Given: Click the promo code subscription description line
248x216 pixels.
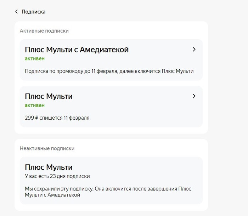Looking at the screenshot, I should [x=109, y=71].
